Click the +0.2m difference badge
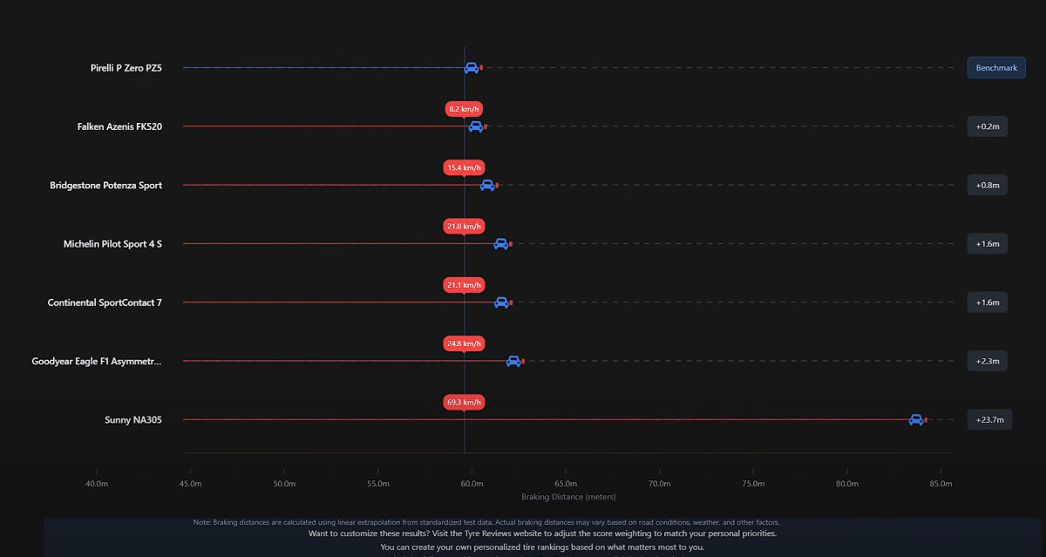 pos(987,126)
